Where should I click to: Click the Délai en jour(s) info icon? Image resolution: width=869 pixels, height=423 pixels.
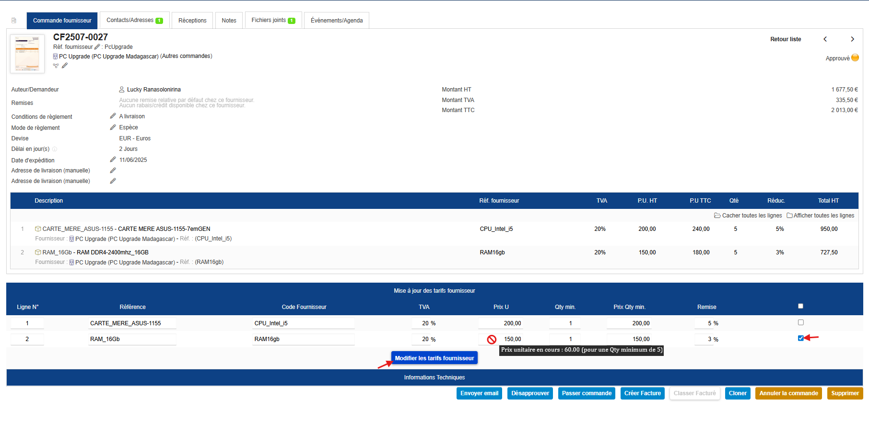54,149
